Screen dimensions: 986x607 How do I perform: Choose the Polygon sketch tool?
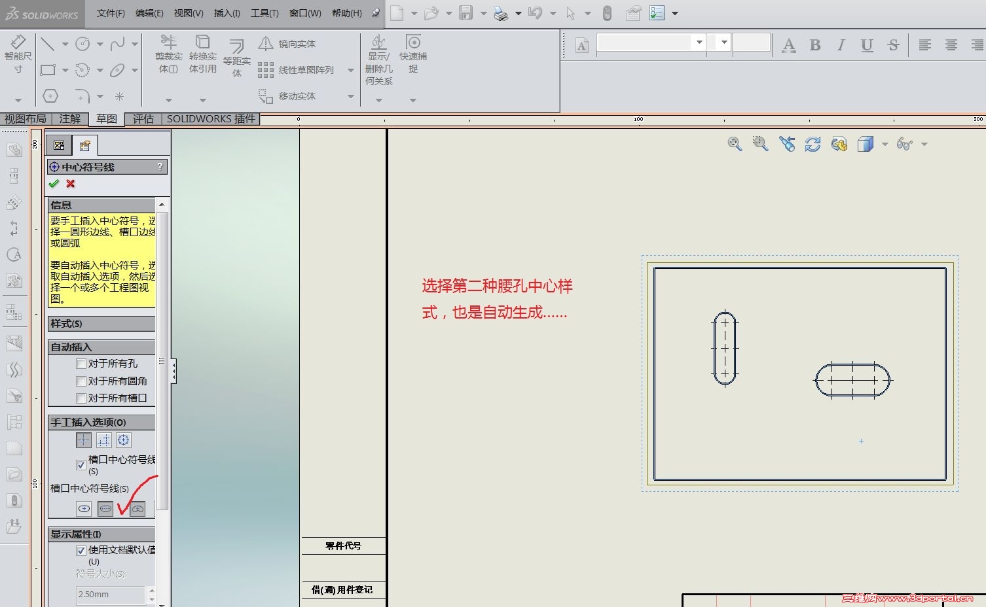coord(50,96)
